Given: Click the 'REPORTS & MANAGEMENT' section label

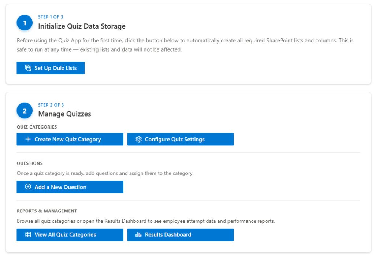Looking at the screenshot, I should (47, 211).
